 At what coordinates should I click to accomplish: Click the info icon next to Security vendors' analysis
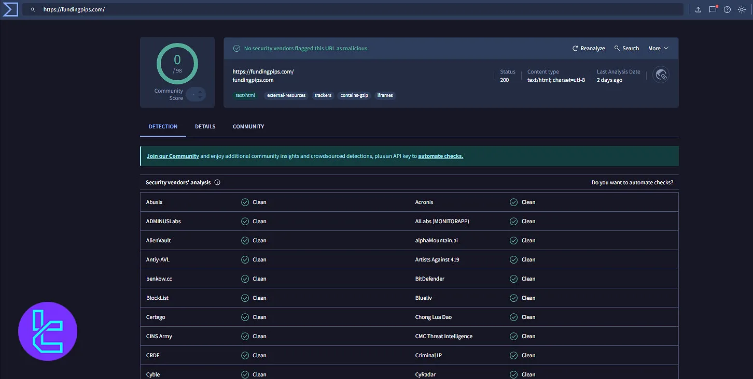[217, 182]
